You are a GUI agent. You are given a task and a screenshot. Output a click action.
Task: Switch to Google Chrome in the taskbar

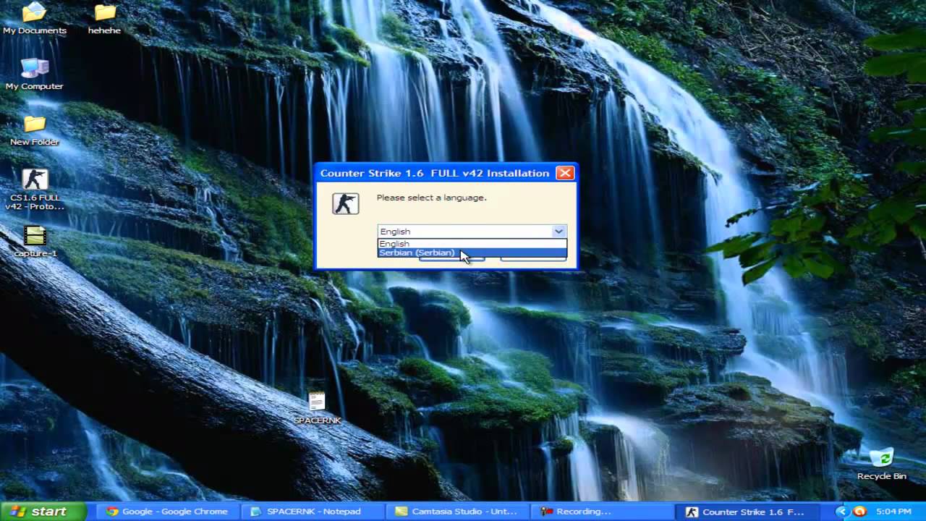pos(167,511)
